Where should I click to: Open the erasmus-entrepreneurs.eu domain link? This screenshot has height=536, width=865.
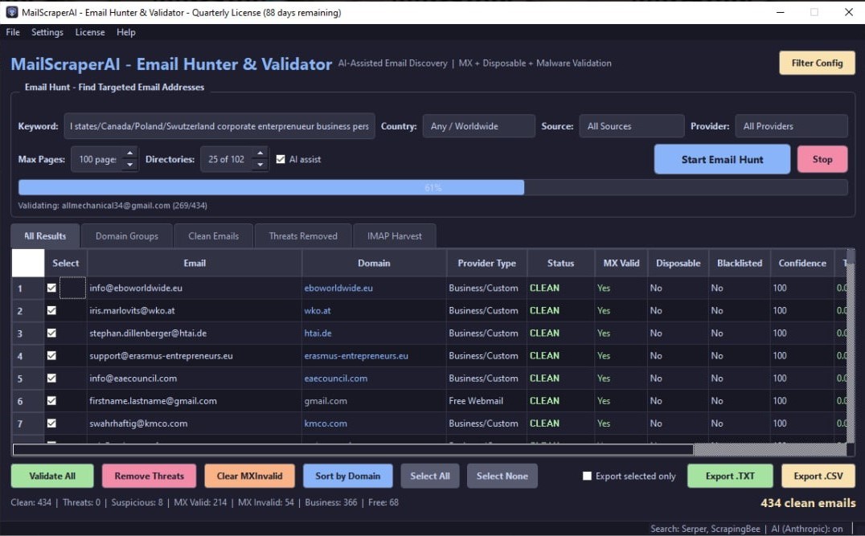point(356,356)
